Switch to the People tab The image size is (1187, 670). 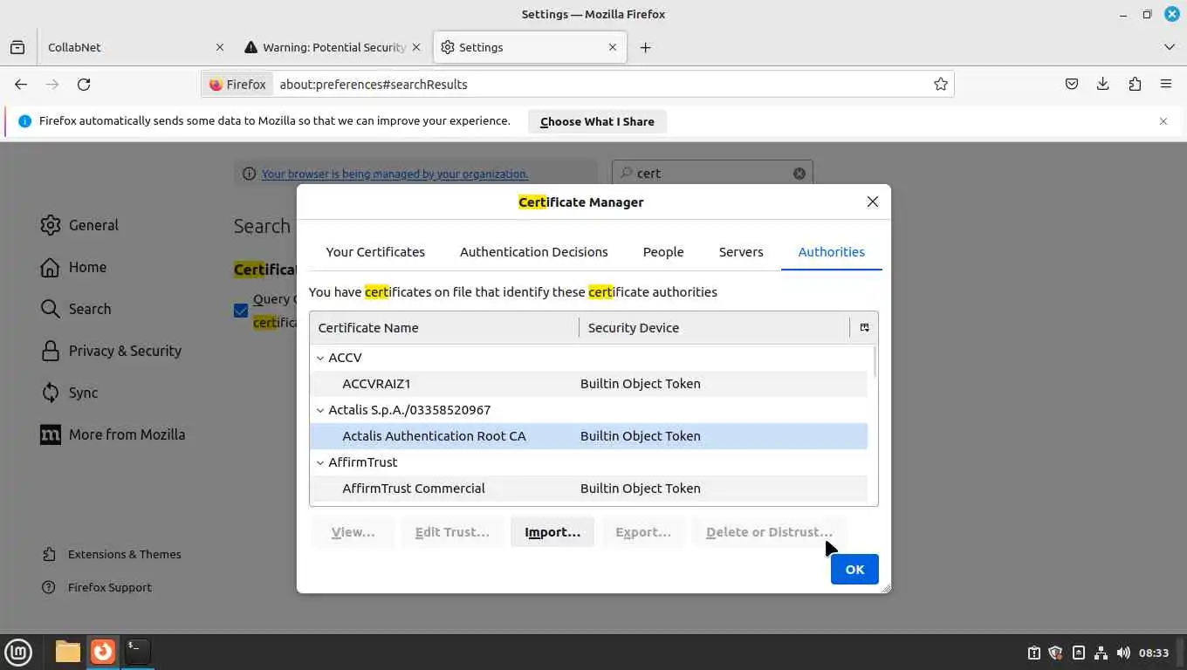(663, 252)
